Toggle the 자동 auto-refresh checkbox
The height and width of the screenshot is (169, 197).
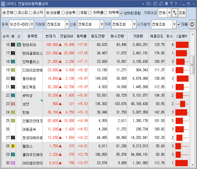(x=179, y=25)
